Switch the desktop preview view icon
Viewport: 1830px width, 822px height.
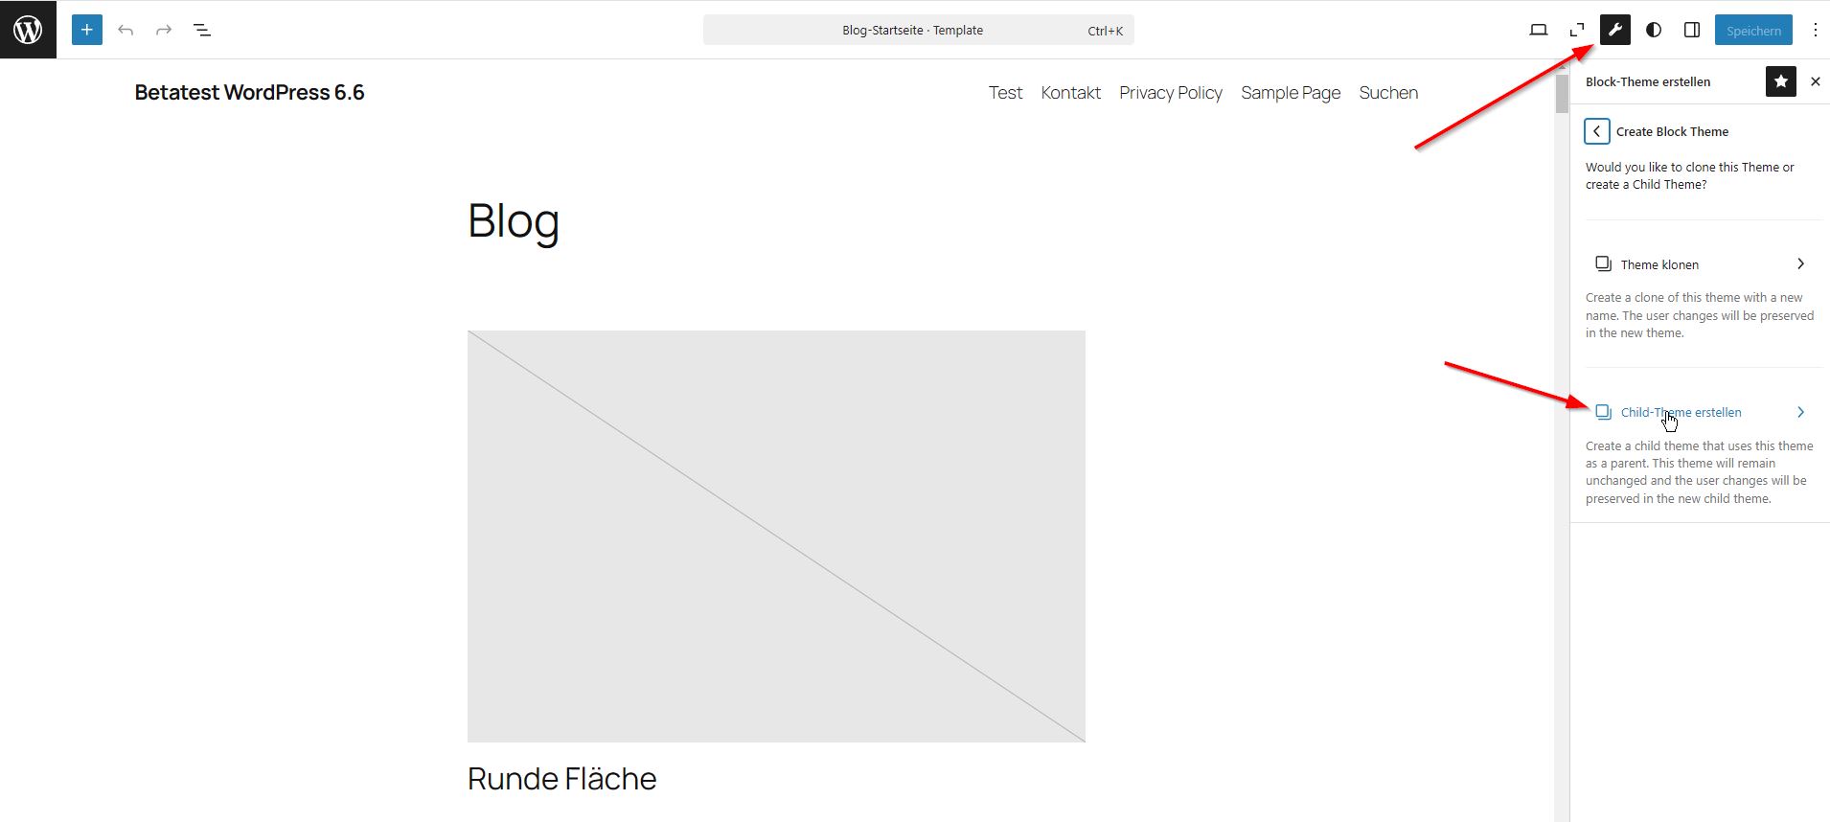click(x=1539, y=30)
